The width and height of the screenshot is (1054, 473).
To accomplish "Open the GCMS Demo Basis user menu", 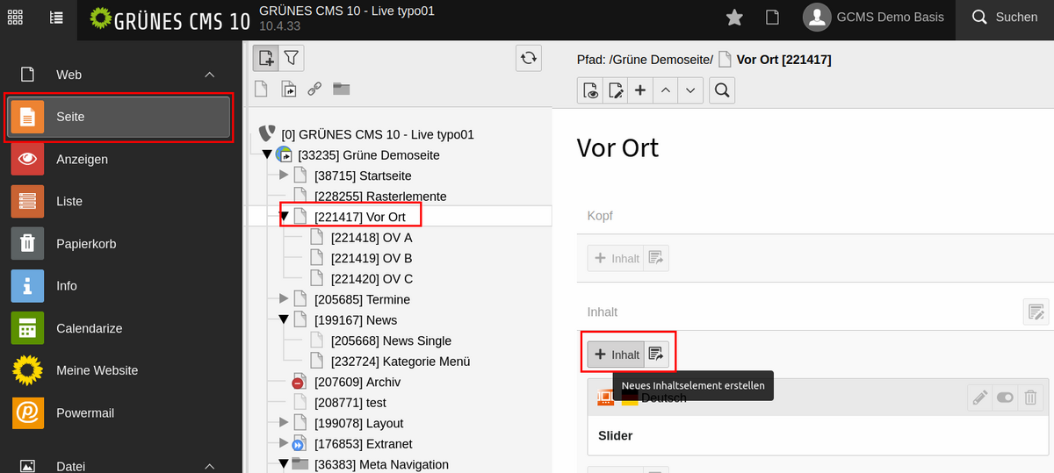I will point(873,17).
